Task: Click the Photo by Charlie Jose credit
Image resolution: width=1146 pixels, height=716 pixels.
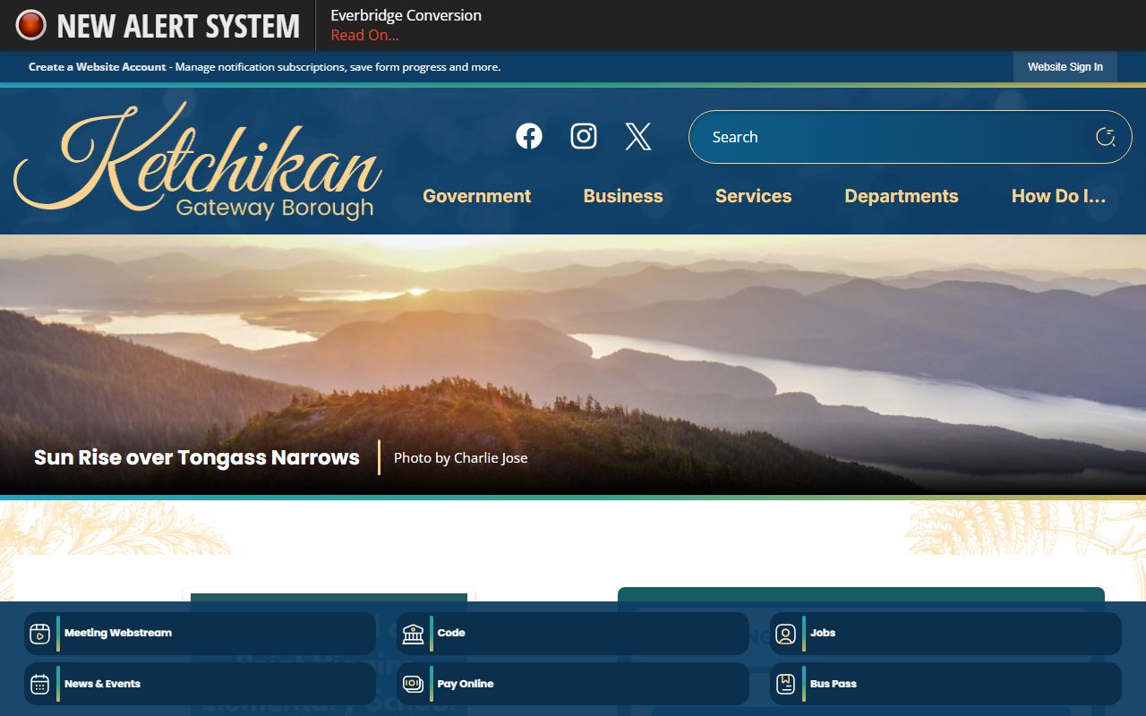Action: coord(460,457)
